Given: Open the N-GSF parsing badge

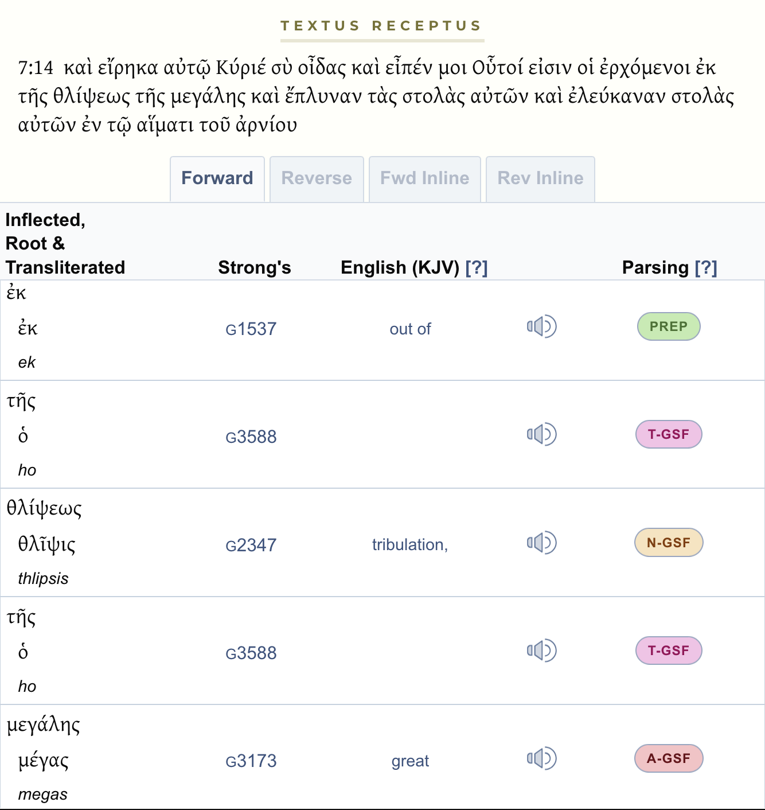Looking at the screenshot, I should (x=669, y=543).
